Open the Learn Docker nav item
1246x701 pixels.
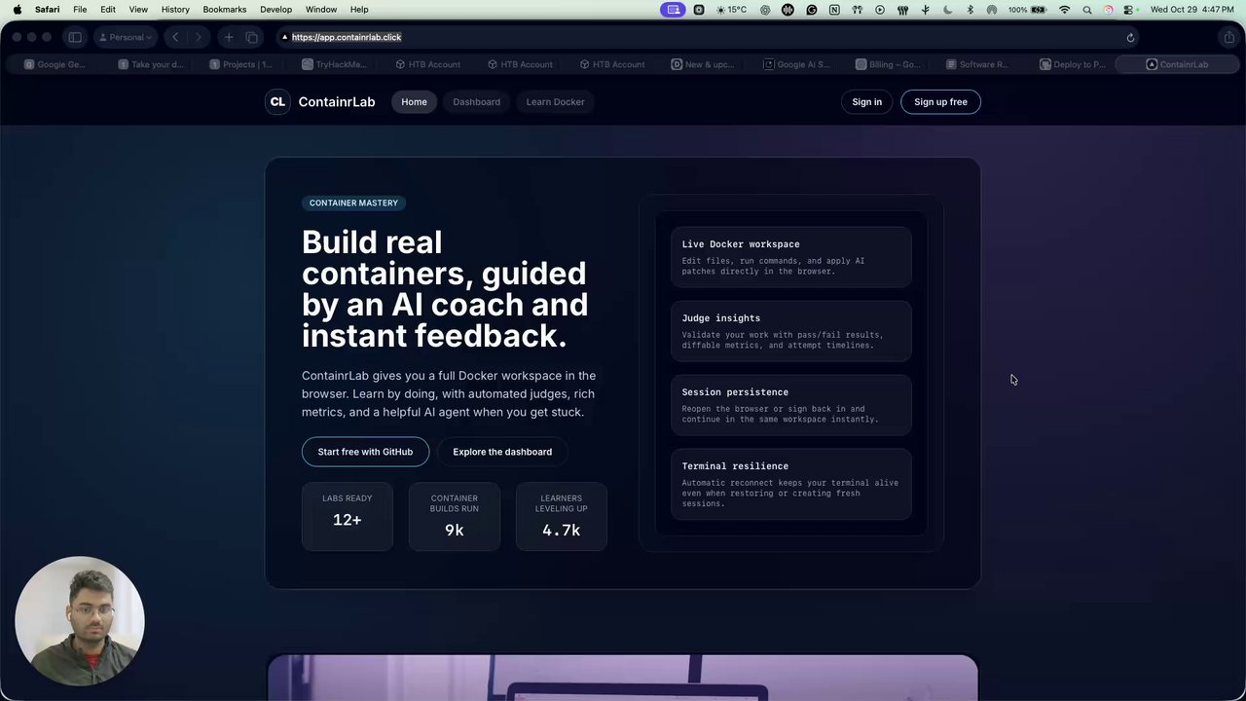click(555, 101)
